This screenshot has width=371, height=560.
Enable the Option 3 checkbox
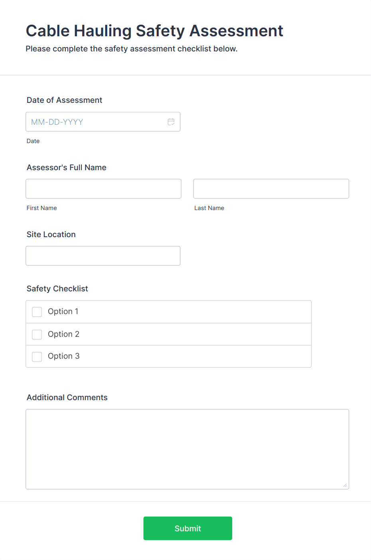pos(37,357)
